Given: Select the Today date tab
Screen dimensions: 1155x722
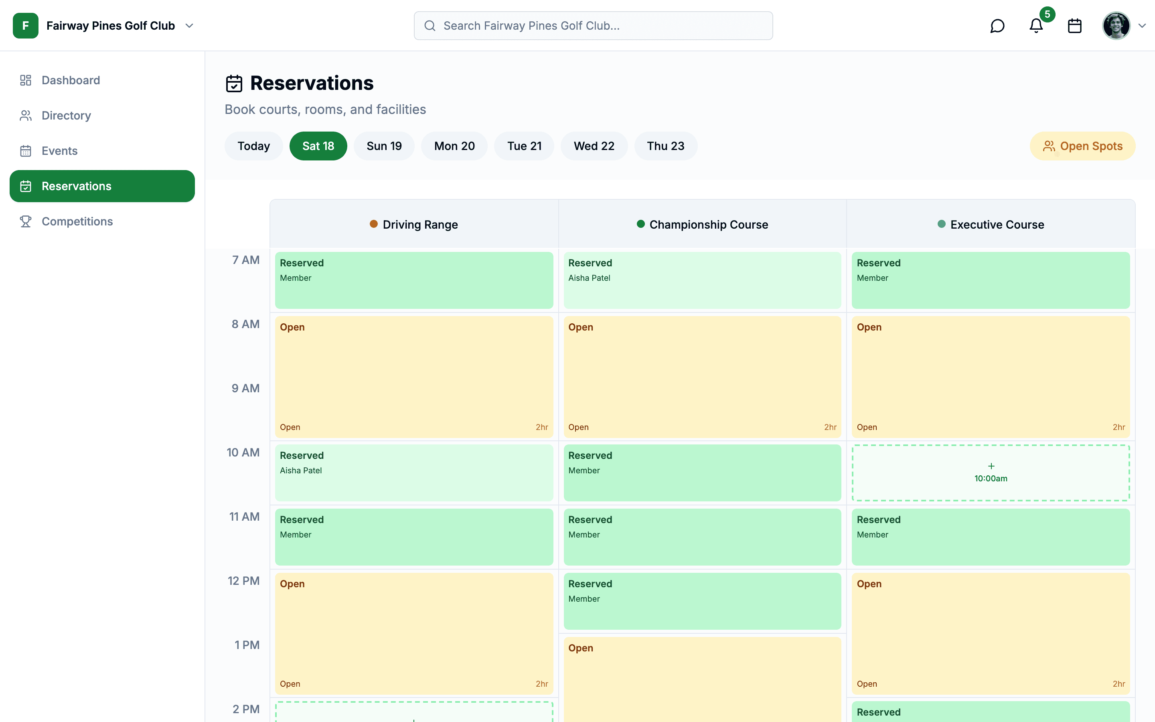Looking at the screenshot, I should coord(254,146).
